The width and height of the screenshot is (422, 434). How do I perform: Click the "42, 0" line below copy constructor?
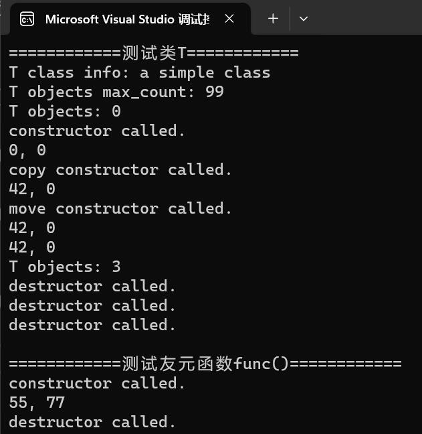[32, 189]
